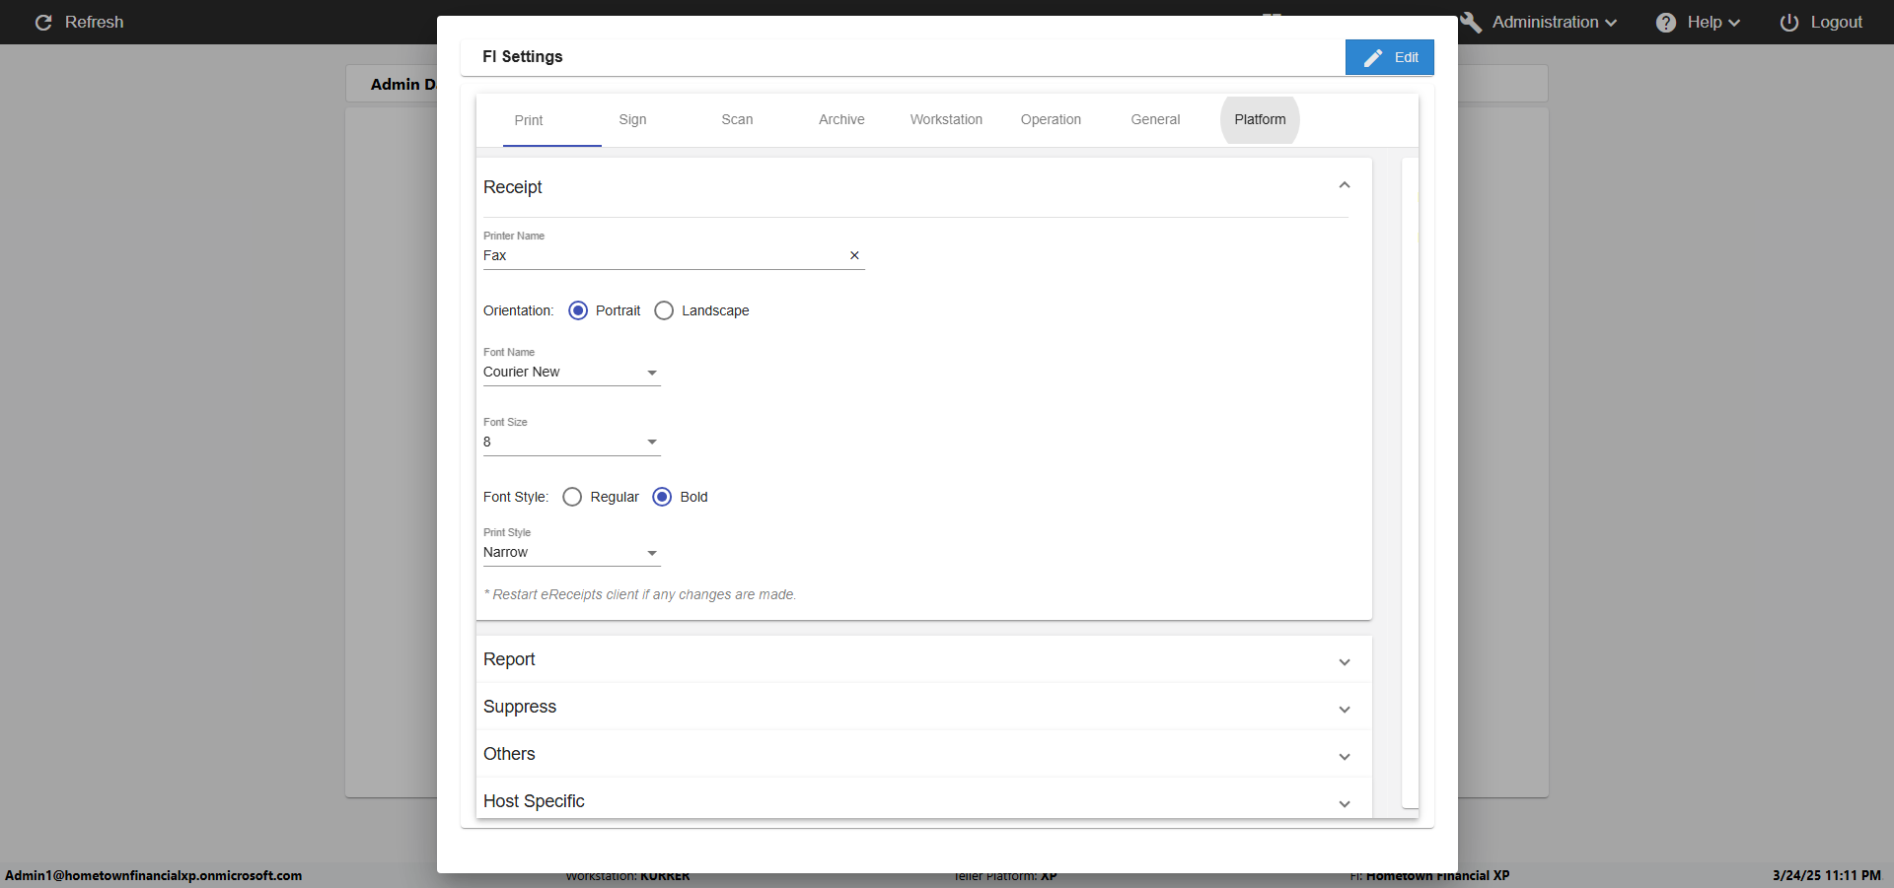This screenshot has height=888, width=1894.
Task: Click the Printer Name input field
Action: [661, 255]
